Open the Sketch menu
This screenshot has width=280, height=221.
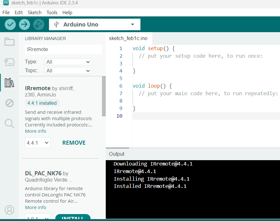click(x=34, y=13)
